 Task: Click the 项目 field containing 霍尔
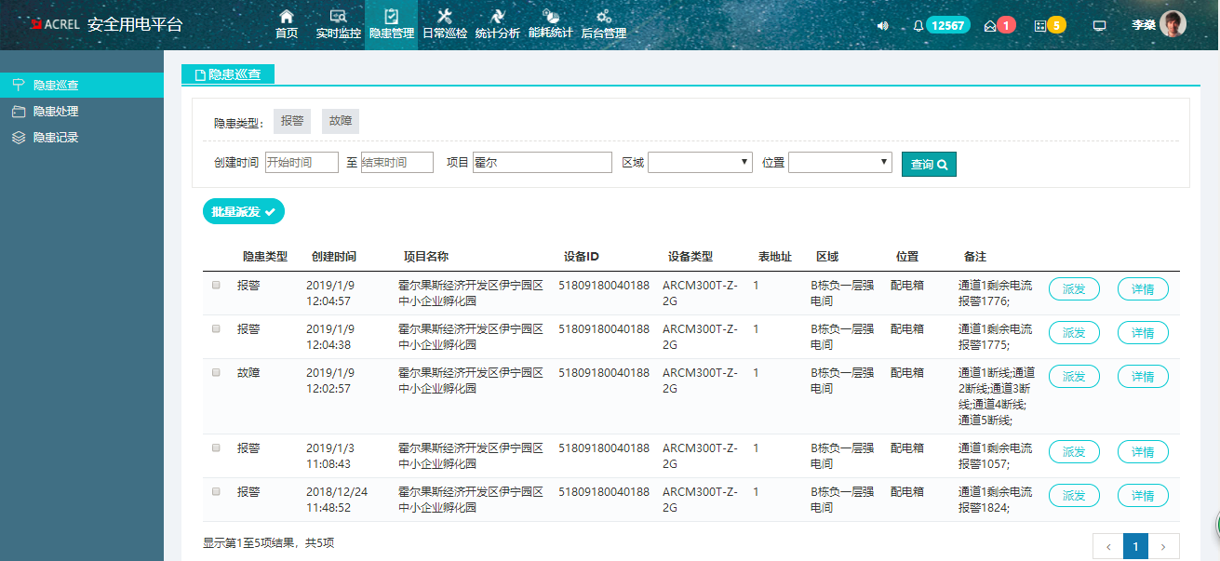point(543,163)
